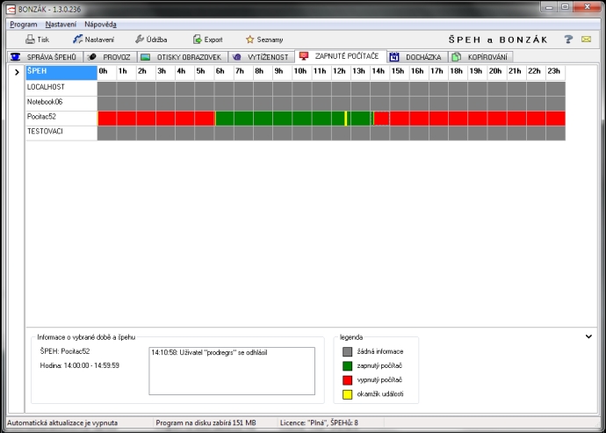Open Nastavení toolbar settings icon

coord(77,40)
